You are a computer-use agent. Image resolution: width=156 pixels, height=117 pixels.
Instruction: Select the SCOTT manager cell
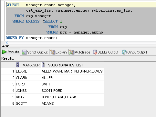[28, 103]
